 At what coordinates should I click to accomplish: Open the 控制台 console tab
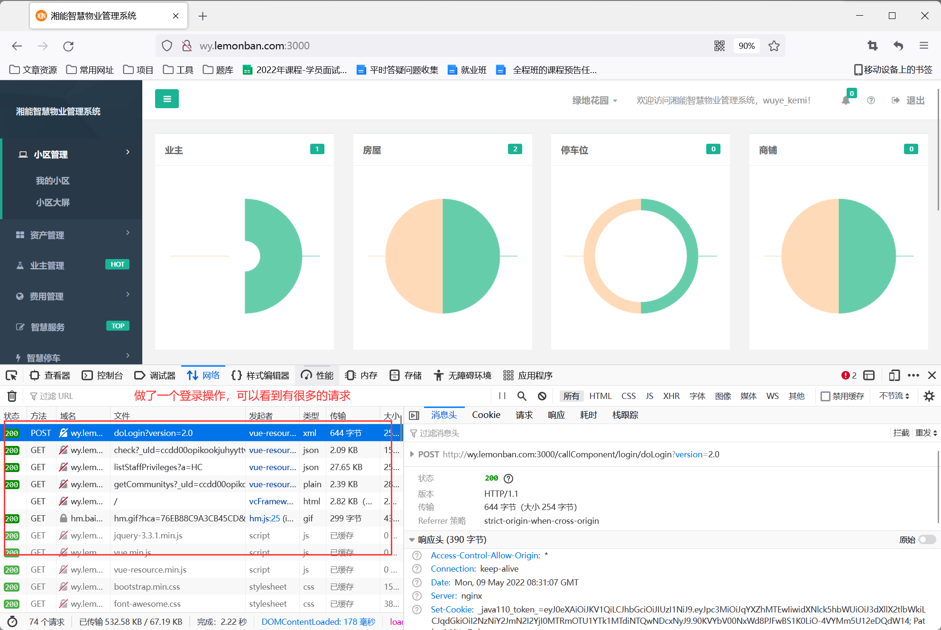tap(102, 376)
